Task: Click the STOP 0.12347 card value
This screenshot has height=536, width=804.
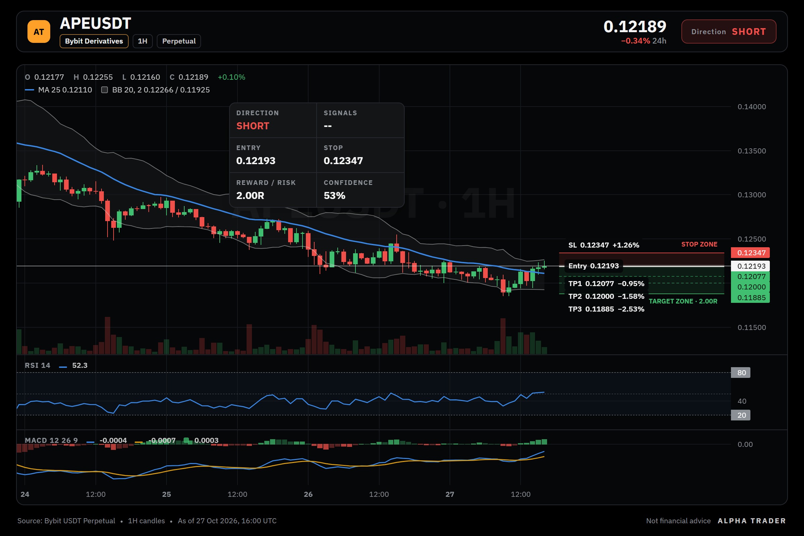Action: 343,161
